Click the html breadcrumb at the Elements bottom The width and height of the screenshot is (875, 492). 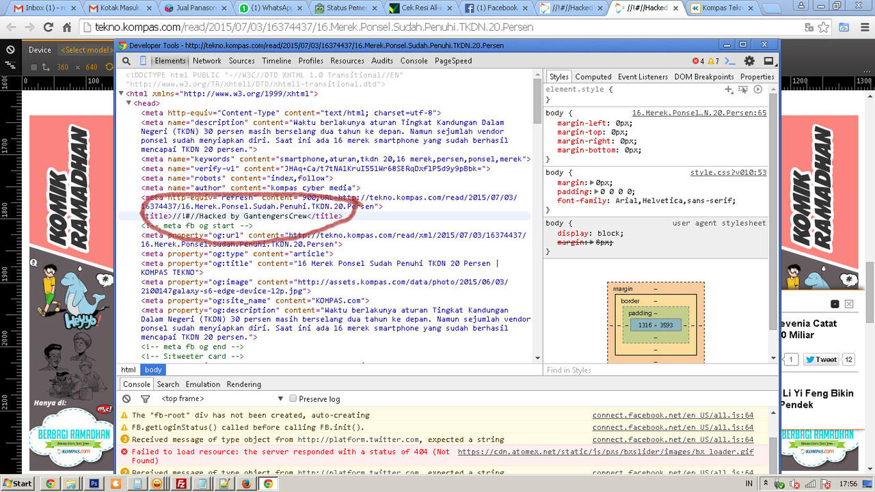click(x=129, y=370)
